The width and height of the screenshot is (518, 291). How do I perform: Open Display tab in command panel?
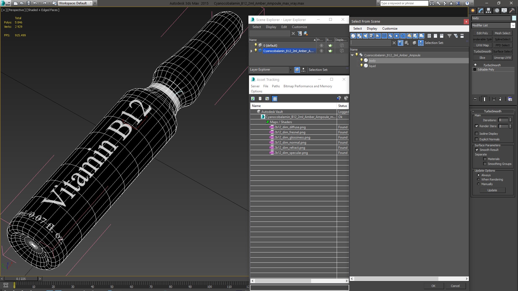504,11
